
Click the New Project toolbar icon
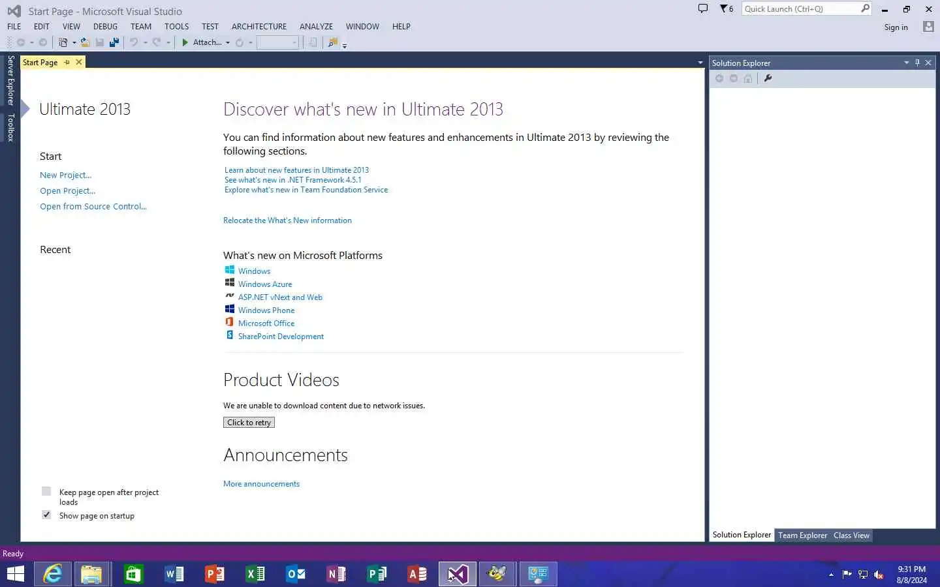(x=63, y=42)
